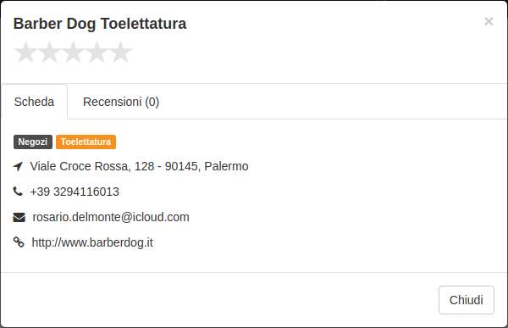Click the orange Toelettatura tag
The image size is (508, 328).
(x=86, y=142)
